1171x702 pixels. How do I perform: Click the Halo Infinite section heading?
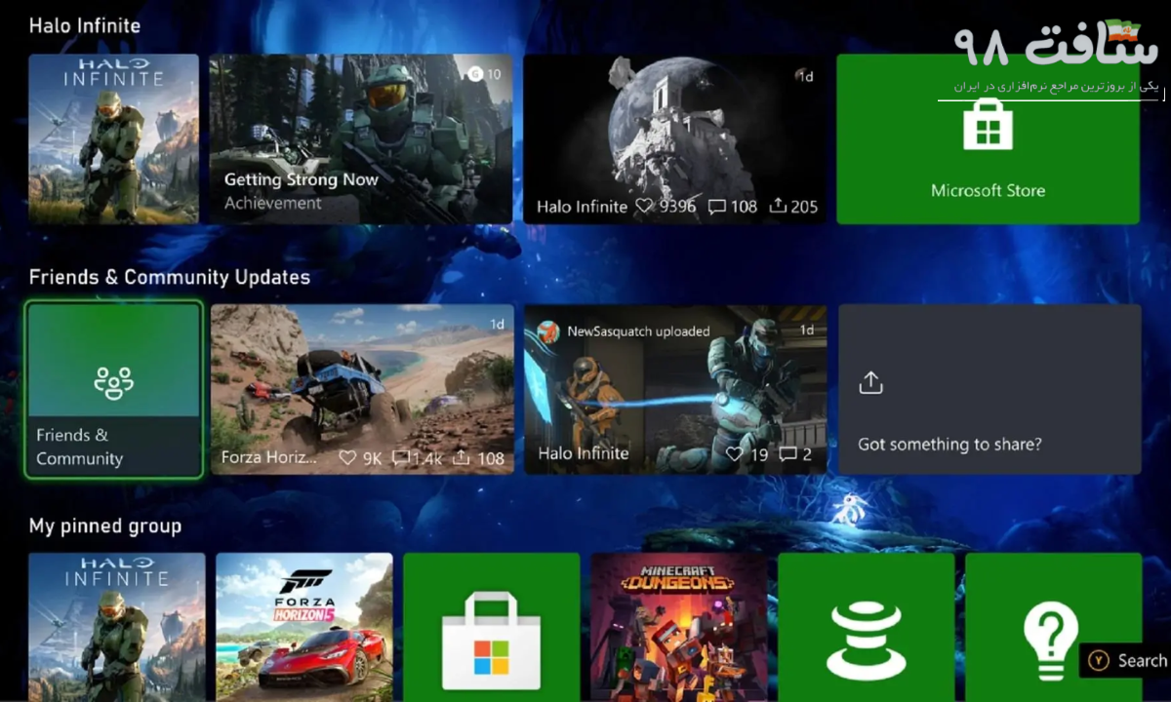coord(85,26)
